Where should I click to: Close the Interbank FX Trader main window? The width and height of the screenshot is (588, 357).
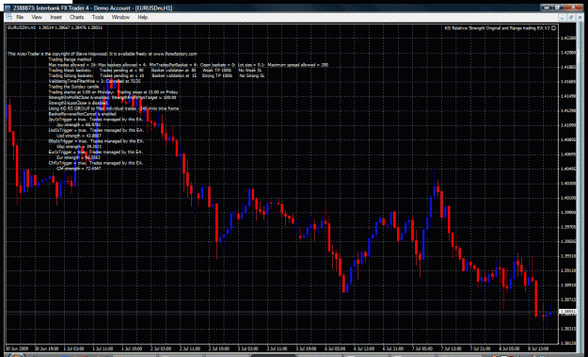point(573,8)
